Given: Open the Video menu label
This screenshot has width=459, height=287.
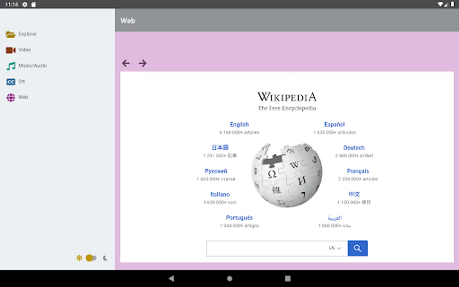Looking at the screenshot, I should [x=25, y=50].
